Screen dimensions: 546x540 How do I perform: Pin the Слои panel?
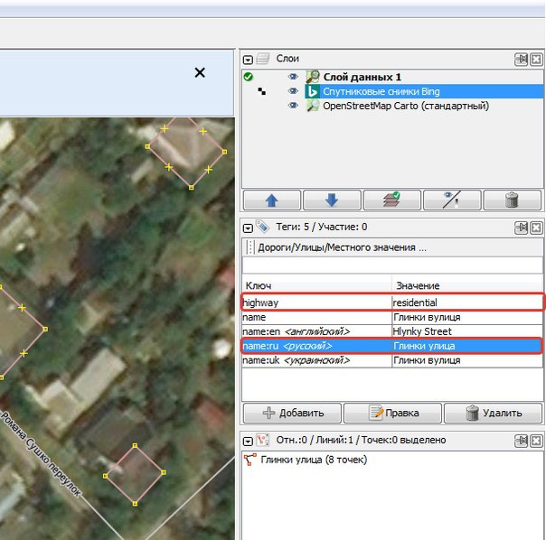point(522,60)
